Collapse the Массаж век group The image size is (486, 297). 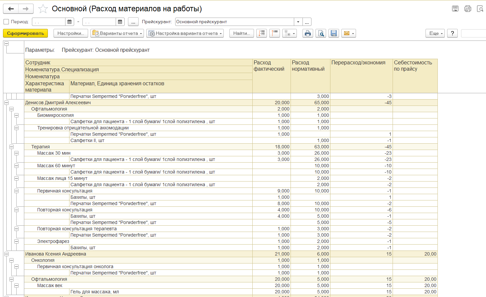pyautogui.click(x=16, y=285)
